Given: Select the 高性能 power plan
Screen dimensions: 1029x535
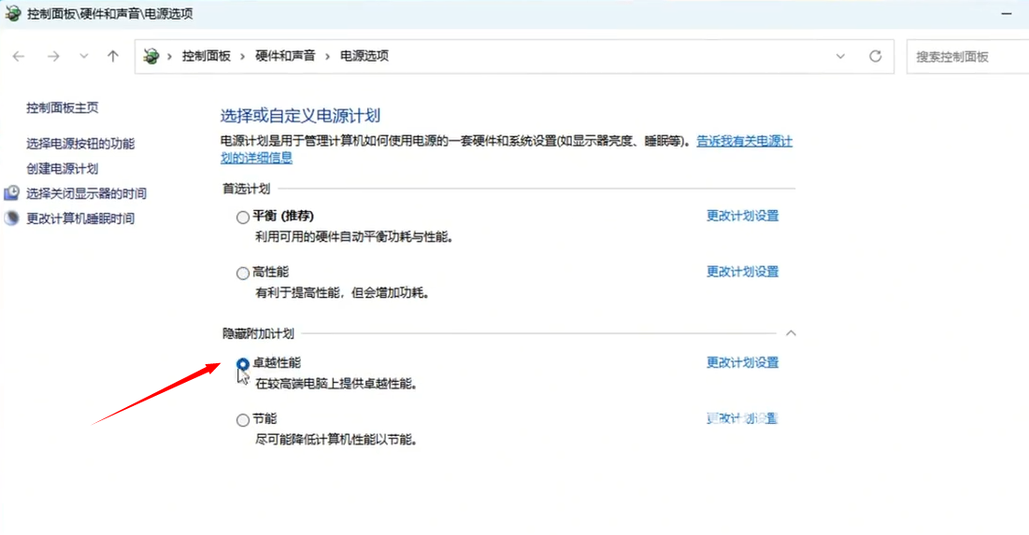Looking at the screenshot, I should pyautogui.click(x=243, y=273).
